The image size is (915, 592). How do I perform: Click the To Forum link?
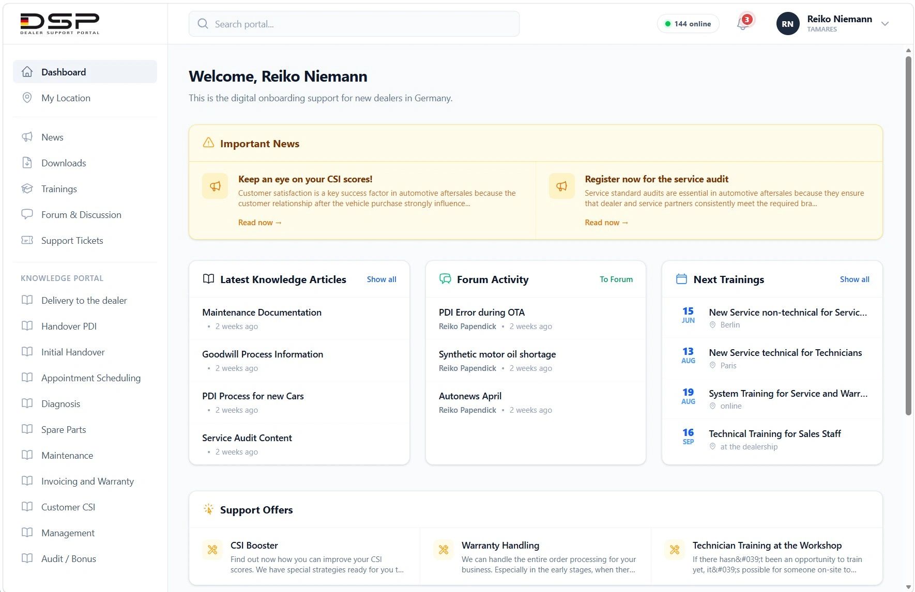[616, 279]
